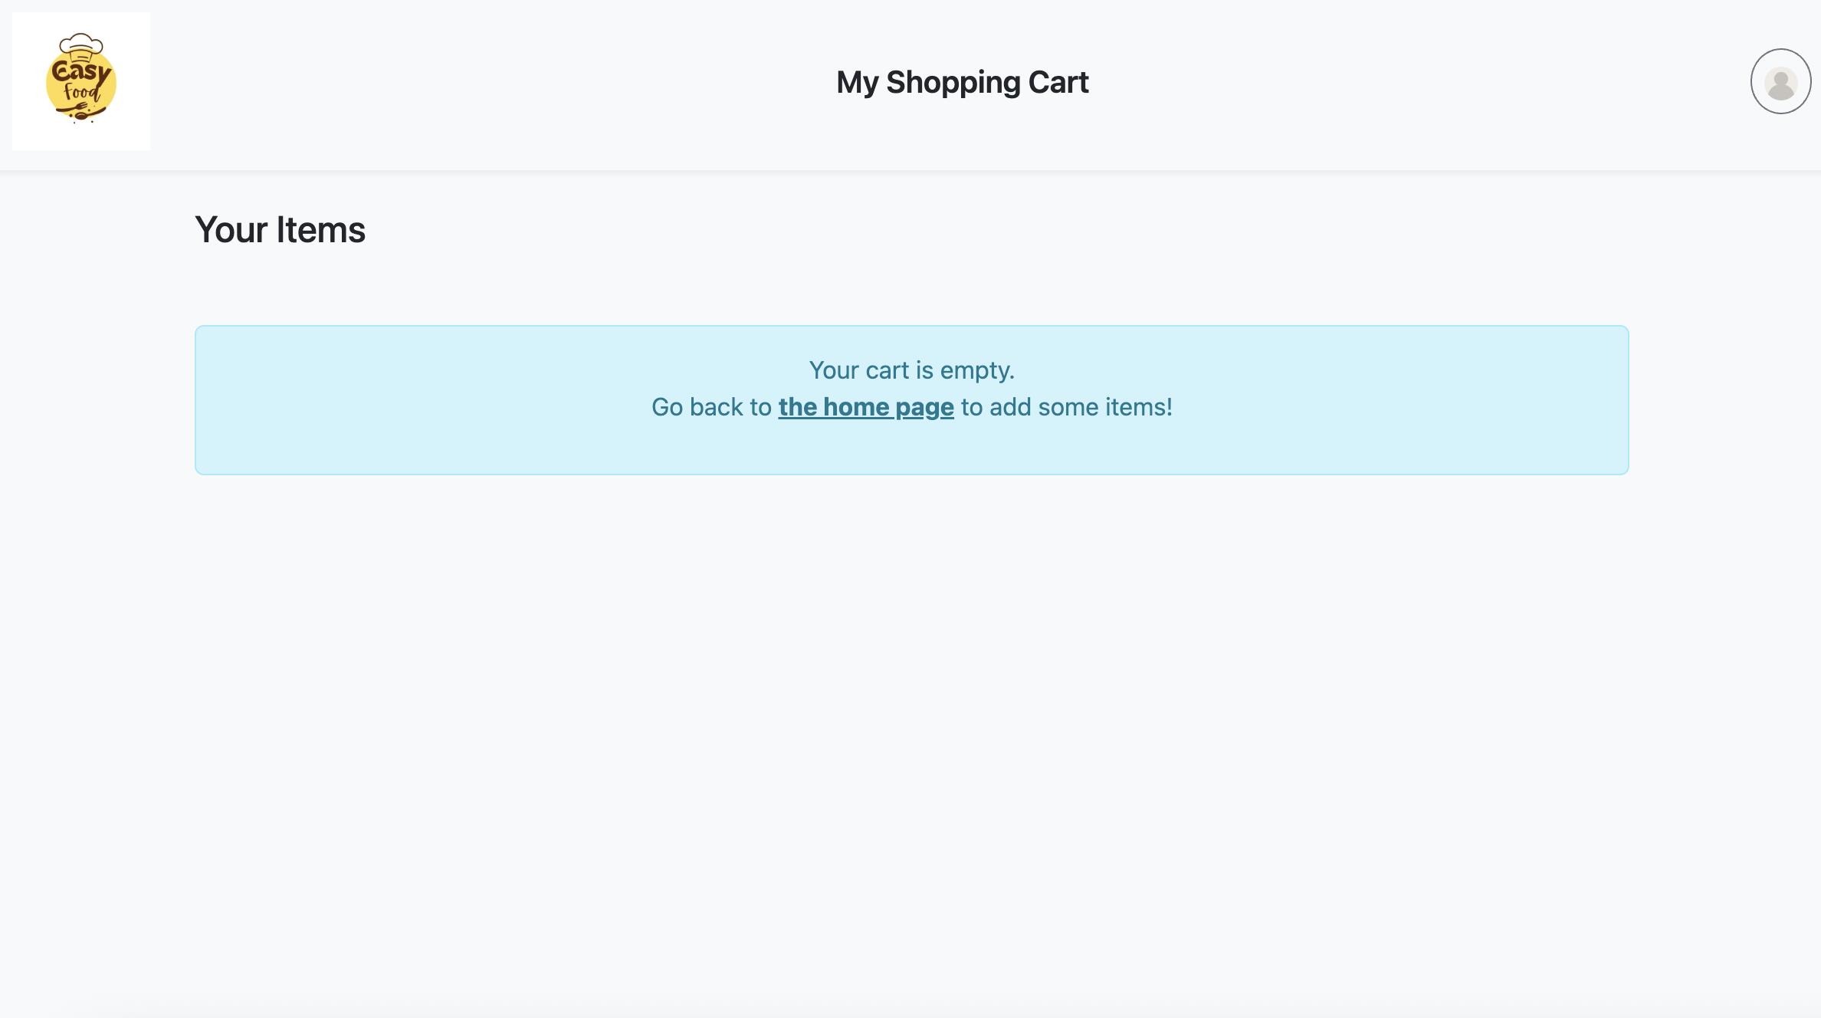This screenshot has width=1821, height=1018.
Task: Click the grey person silhouette in the avatar
Action: click(x=1780, y=84)
